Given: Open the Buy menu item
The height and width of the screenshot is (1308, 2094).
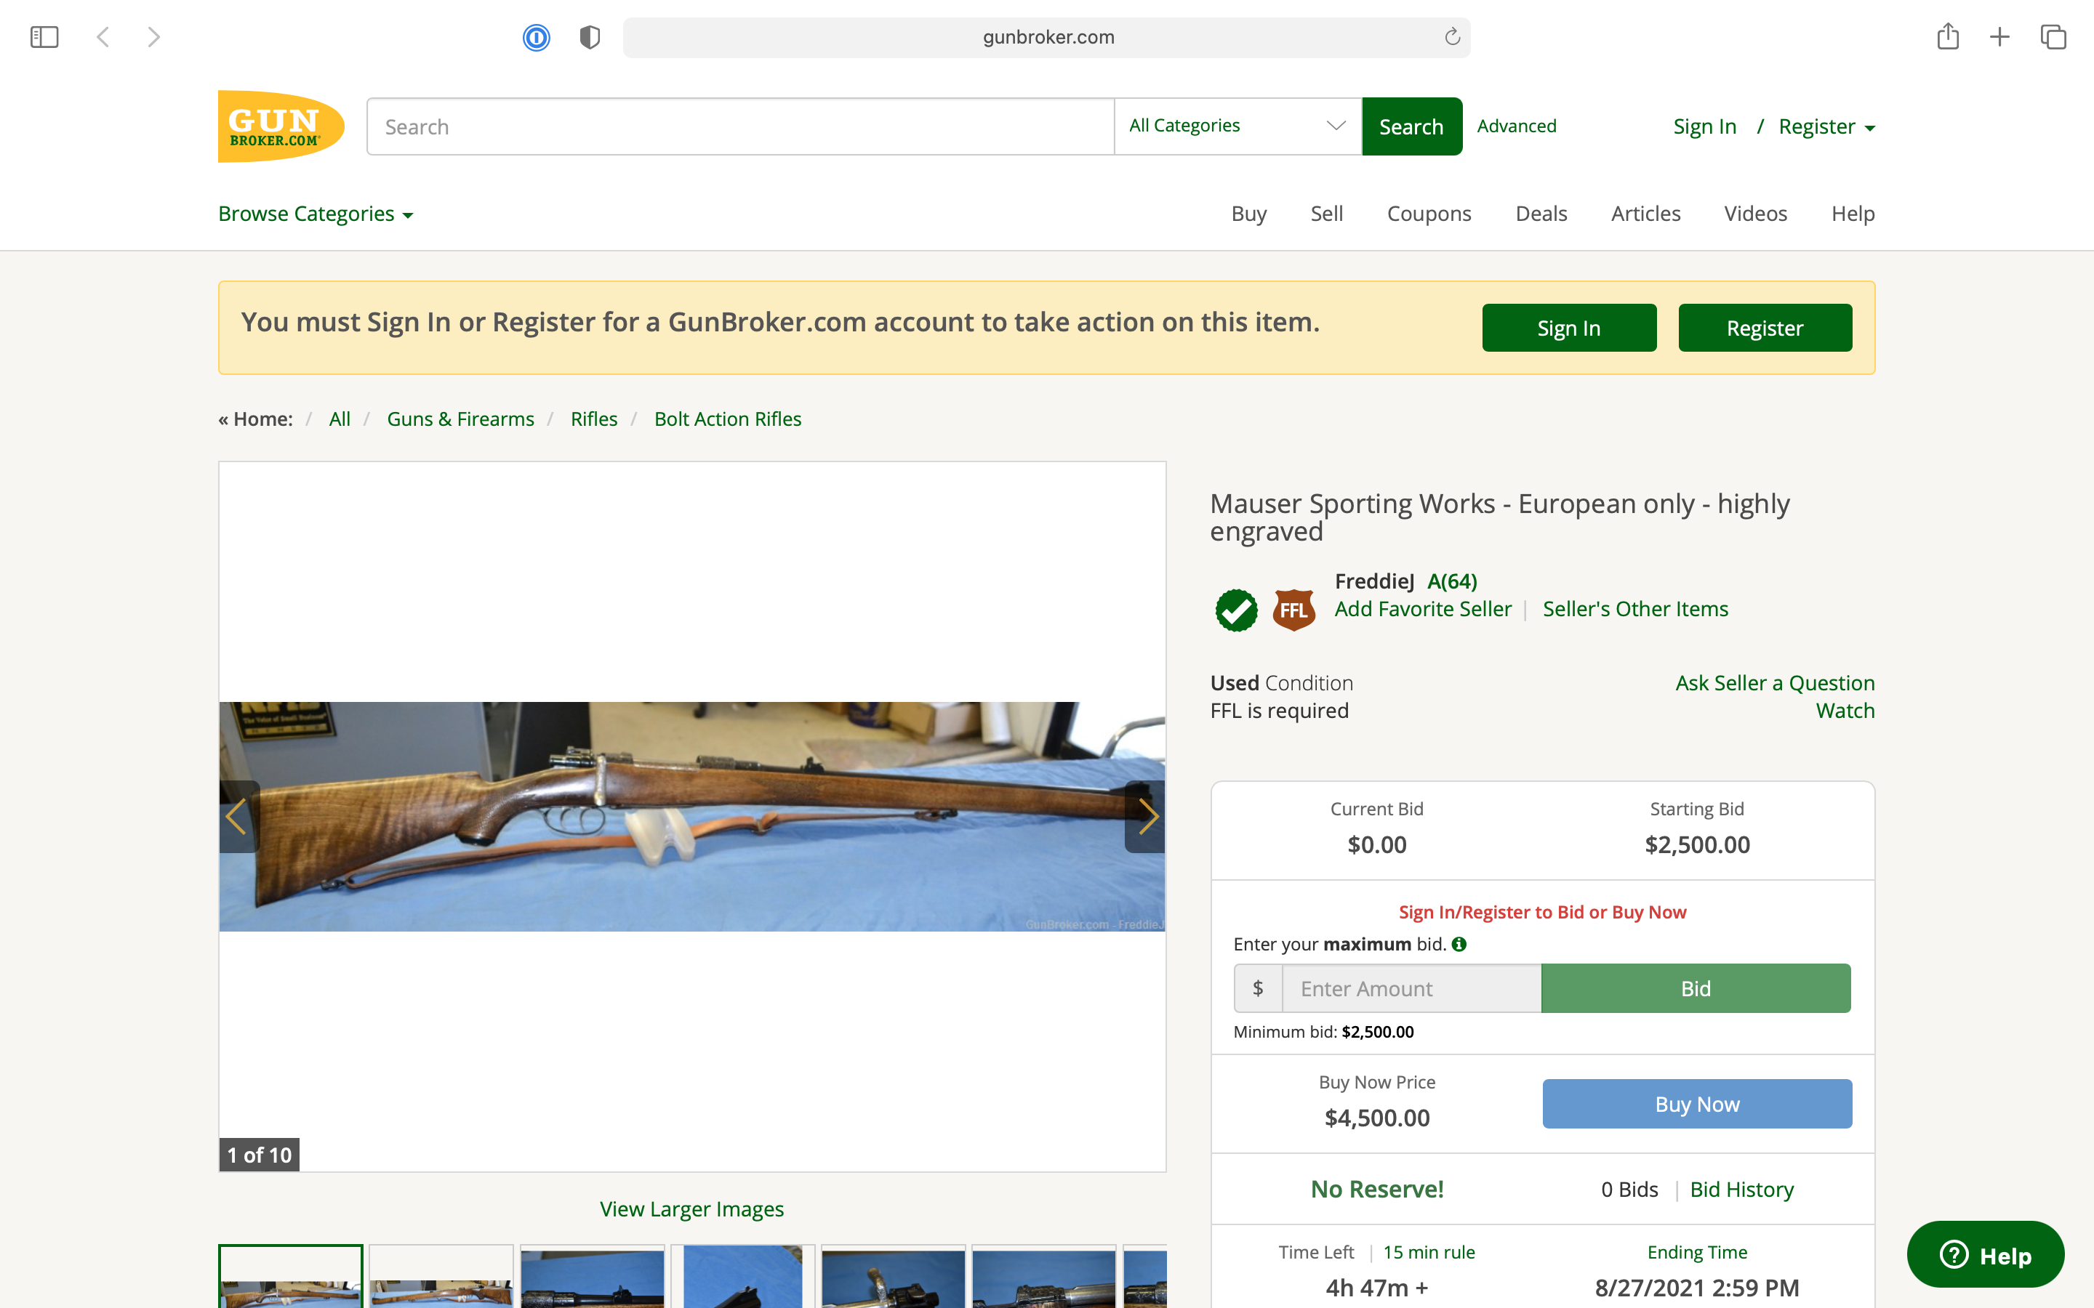Looking at the screenshot, I should coord(1248,214).
